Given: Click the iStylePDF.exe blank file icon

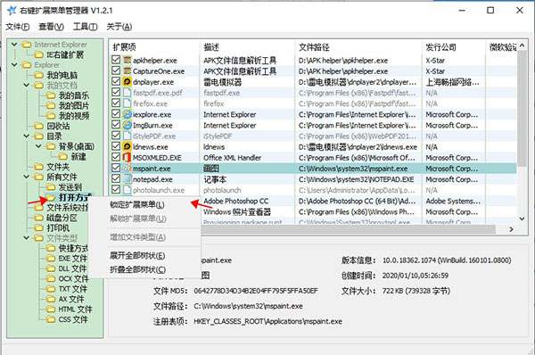Looking at the screenshot, I should 128,136.
